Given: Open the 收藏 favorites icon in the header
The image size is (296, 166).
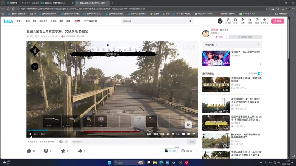Looking at the screenshot, I should coord(250,21).
